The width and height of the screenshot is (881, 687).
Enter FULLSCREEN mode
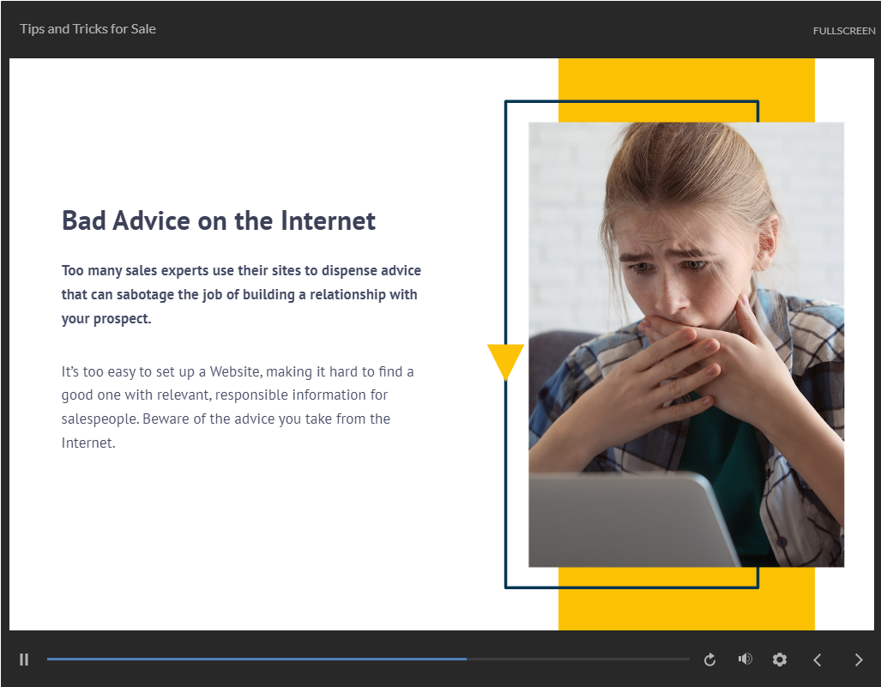[843, 31]
